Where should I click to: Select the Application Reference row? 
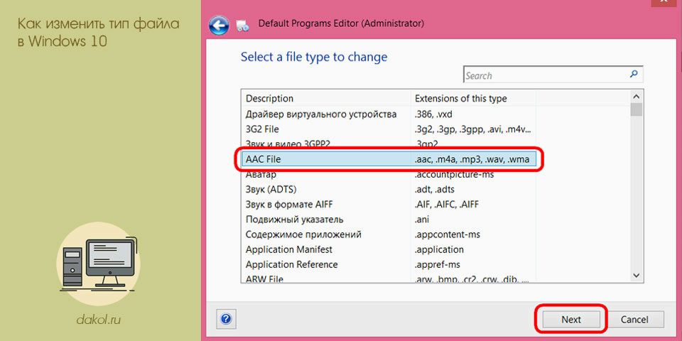(x=389, y=264)
